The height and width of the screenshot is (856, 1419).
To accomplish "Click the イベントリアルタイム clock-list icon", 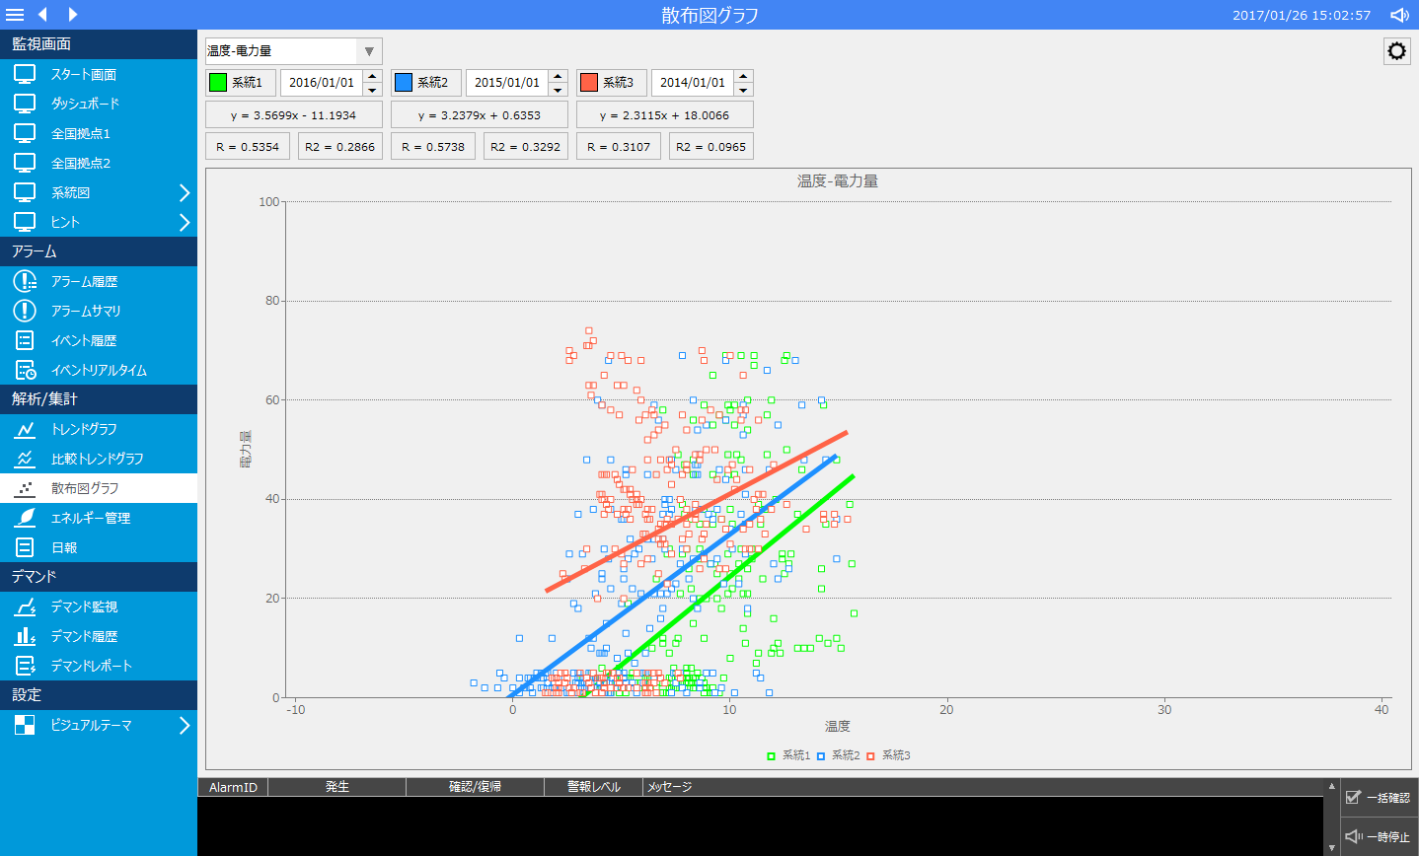I will pos(26,370).
